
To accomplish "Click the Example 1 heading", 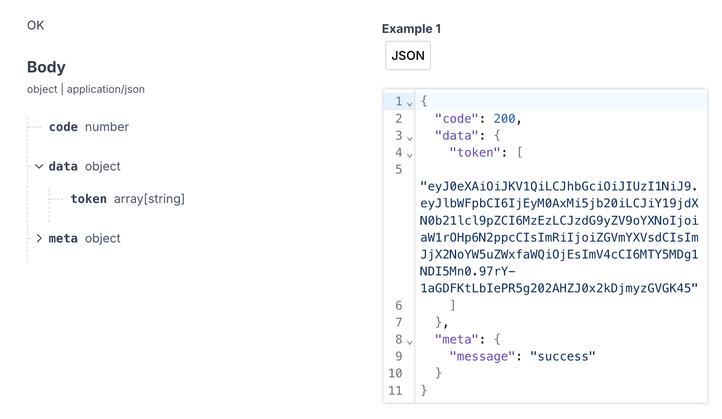I will pos(411,29).
